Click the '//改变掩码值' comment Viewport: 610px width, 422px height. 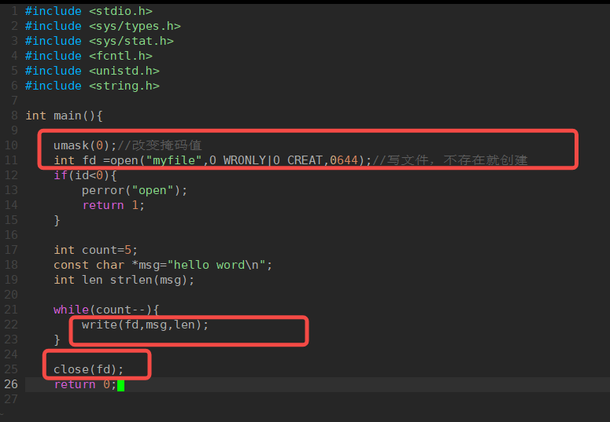[x=160, y=145]
